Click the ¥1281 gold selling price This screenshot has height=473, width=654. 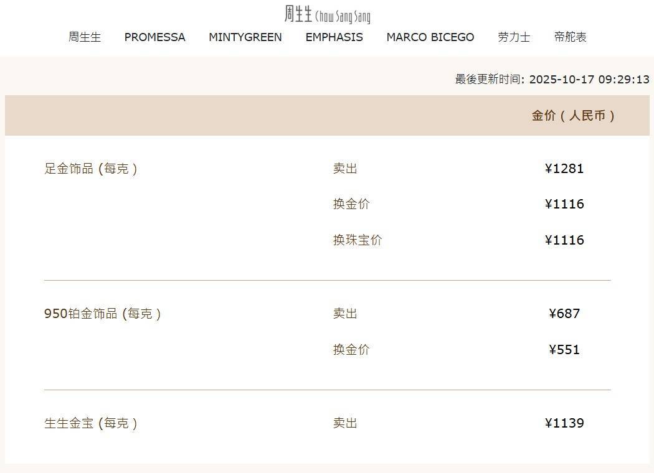[564, 169]
